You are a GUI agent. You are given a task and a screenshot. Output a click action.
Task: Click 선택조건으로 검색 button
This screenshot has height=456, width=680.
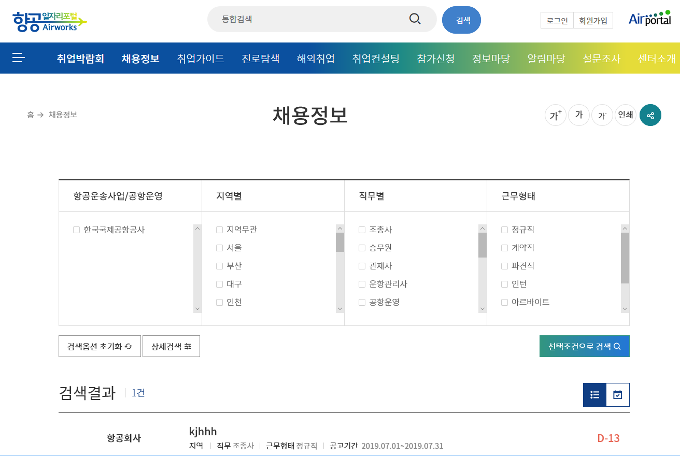pyautogui.click(x=584, y=346)
